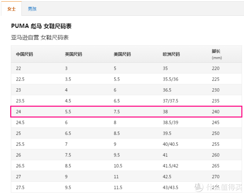
Task: Click European size cell 38.5/39
Action: point(170,123)
